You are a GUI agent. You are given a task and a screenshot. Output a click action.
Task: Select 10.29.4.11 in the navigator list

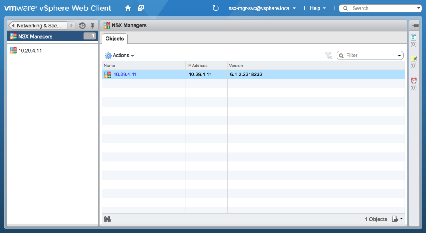point(30,51)
